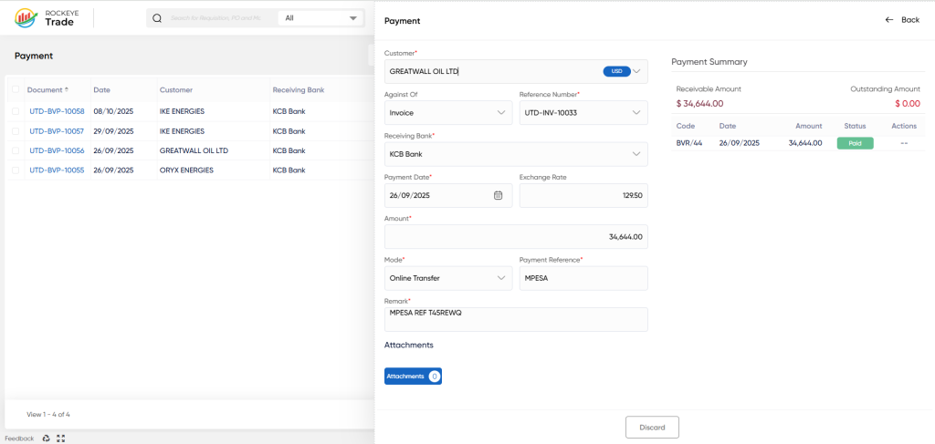The height and width of the screenshot is (444, 935).
Task: Click the View 1 - 4 of 4 text
Action: coord(48,414)
